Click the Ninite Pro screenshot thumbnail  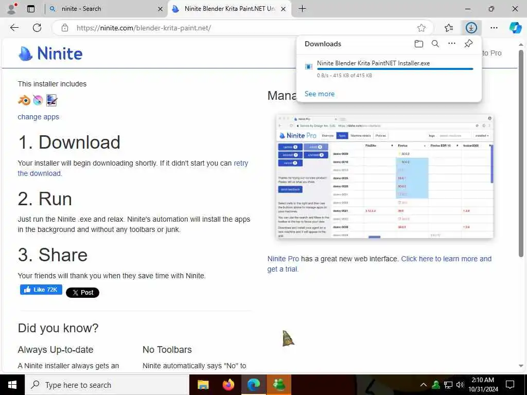(385, 176)
